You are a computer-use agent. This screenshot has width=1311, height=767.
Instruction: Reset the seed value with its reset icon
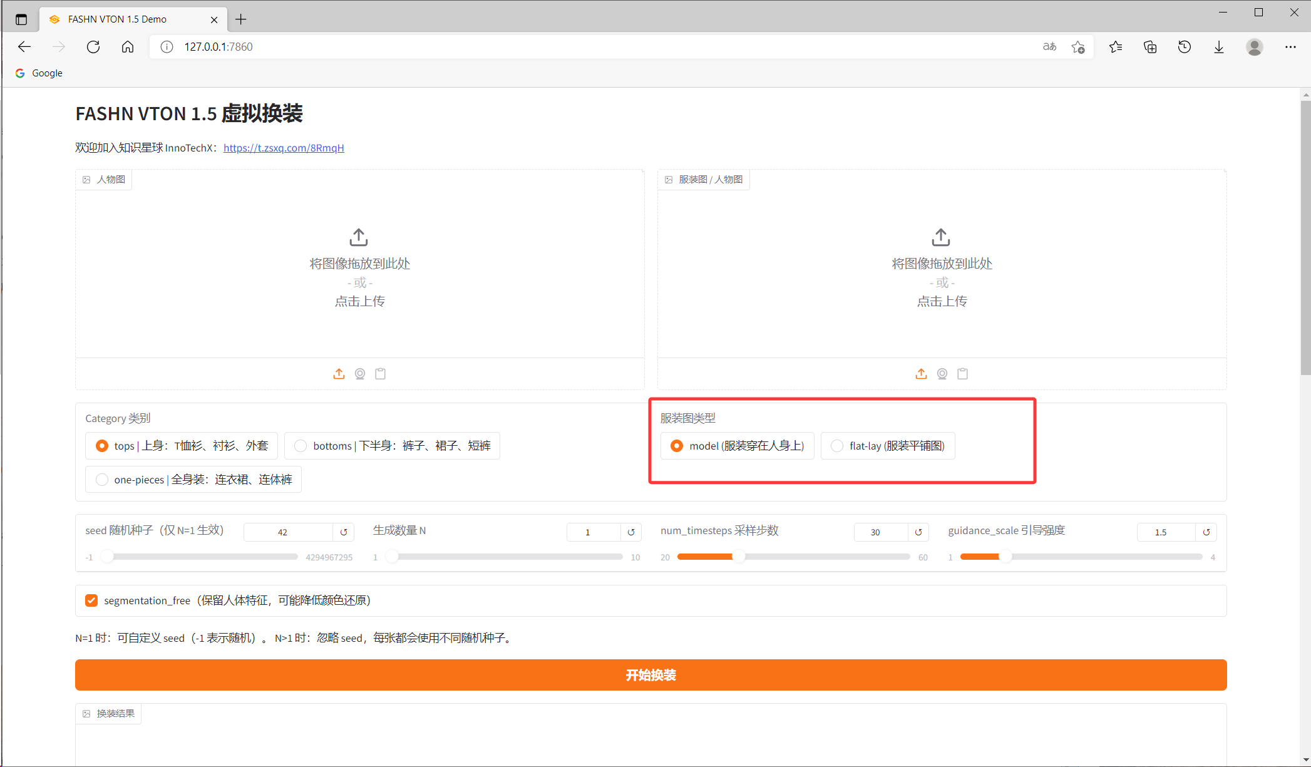[x=344, y=532]
